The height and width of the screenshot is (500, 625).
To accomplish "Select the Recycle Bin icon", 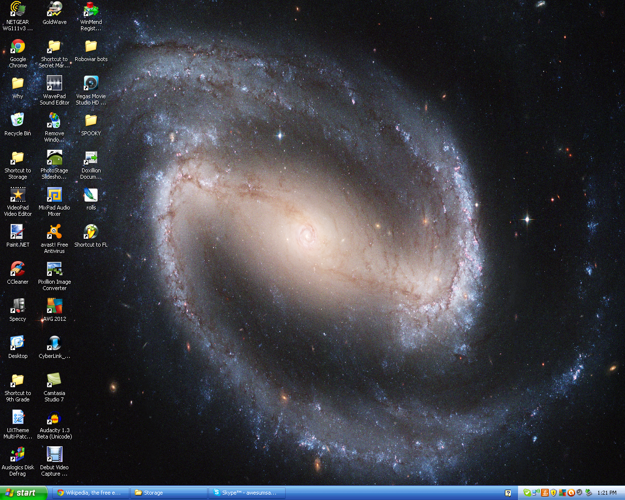I will coord(18,125).
